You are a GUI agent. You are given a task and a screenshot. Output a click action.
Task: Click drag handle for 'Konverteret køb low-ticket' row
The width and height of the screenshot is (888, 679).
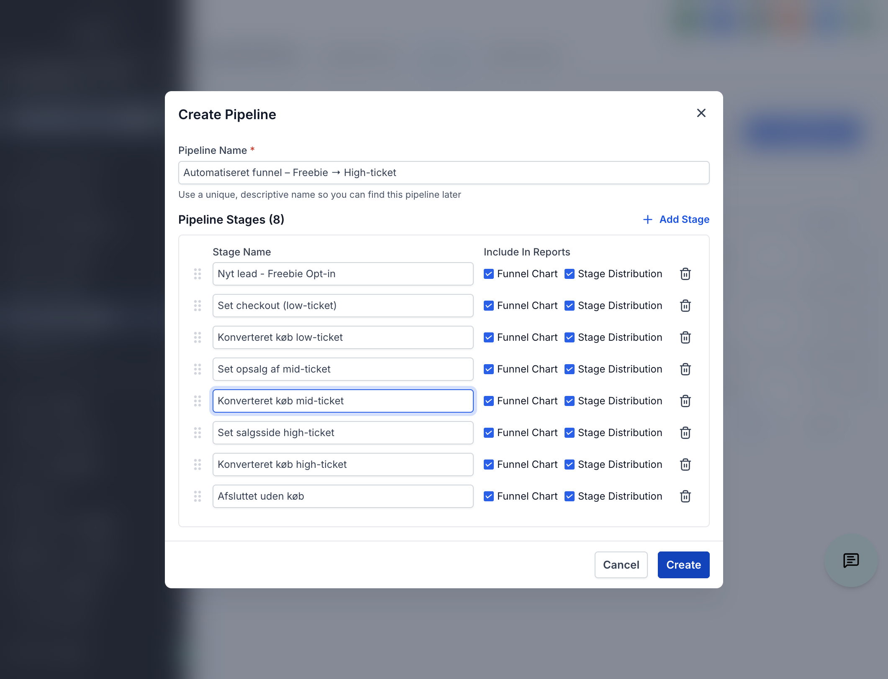click(x=198, y=337)
